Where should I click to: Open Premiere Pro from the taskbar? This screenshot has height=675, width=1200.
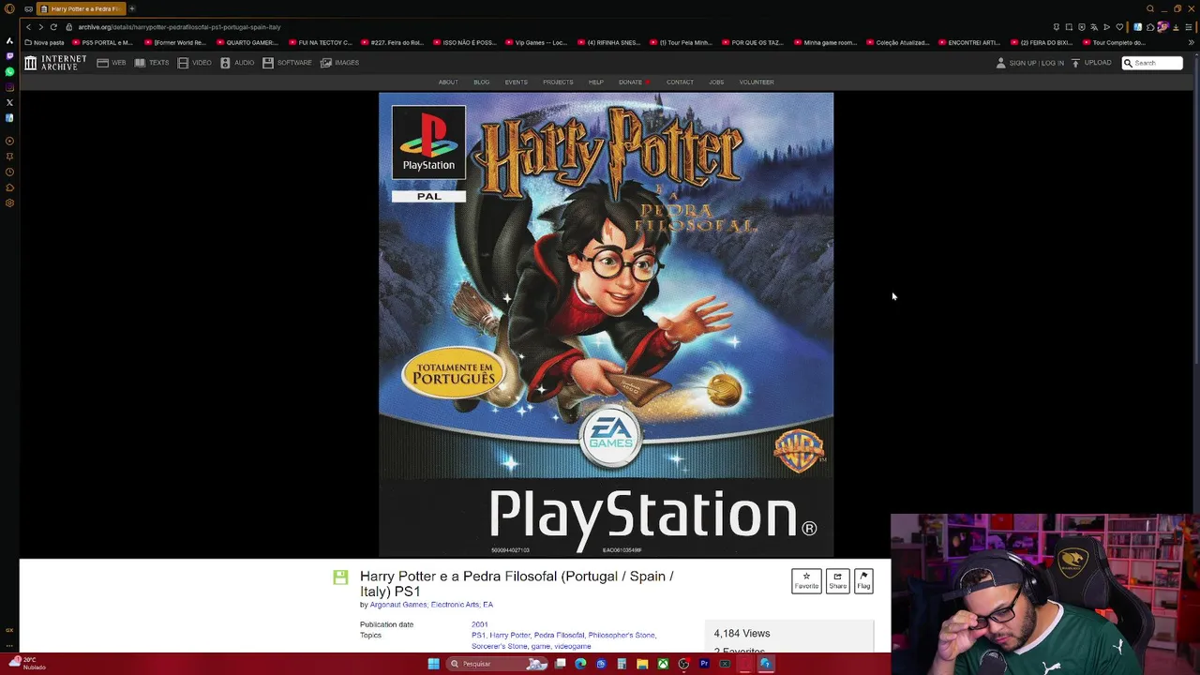(x=704, y=664)
